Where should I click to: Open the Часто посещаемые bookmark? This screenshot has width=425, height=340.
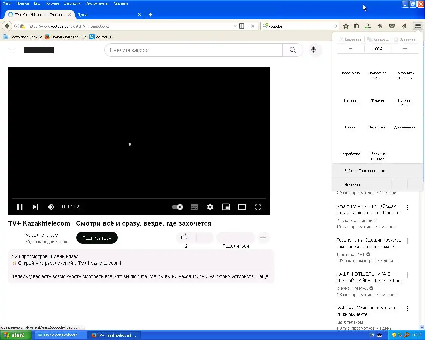(23, 37)
